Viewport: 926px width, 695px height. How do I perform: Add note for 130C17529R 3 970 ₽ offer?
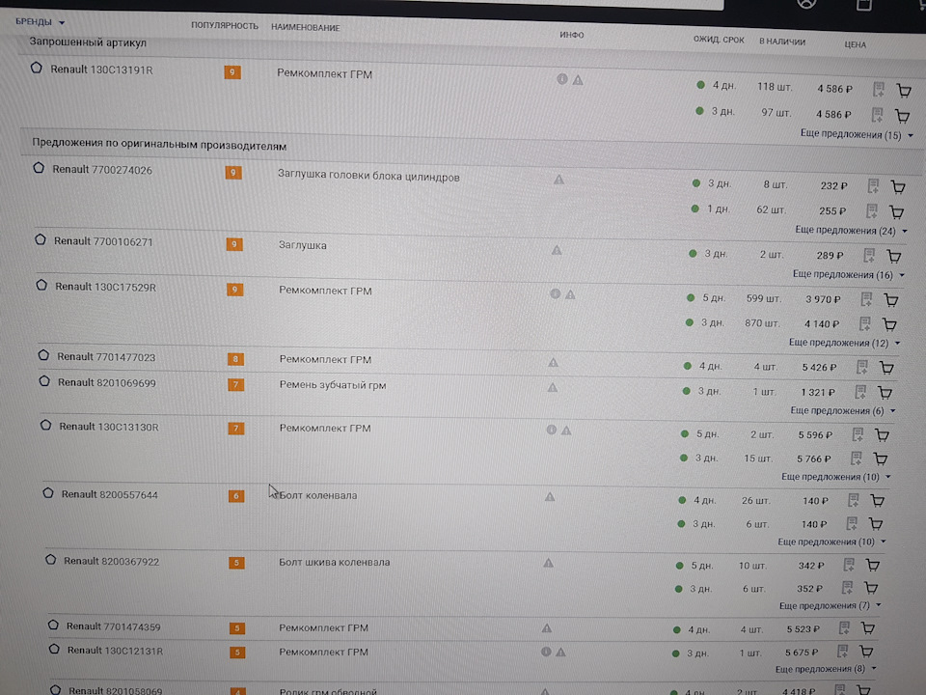(866, 299)
